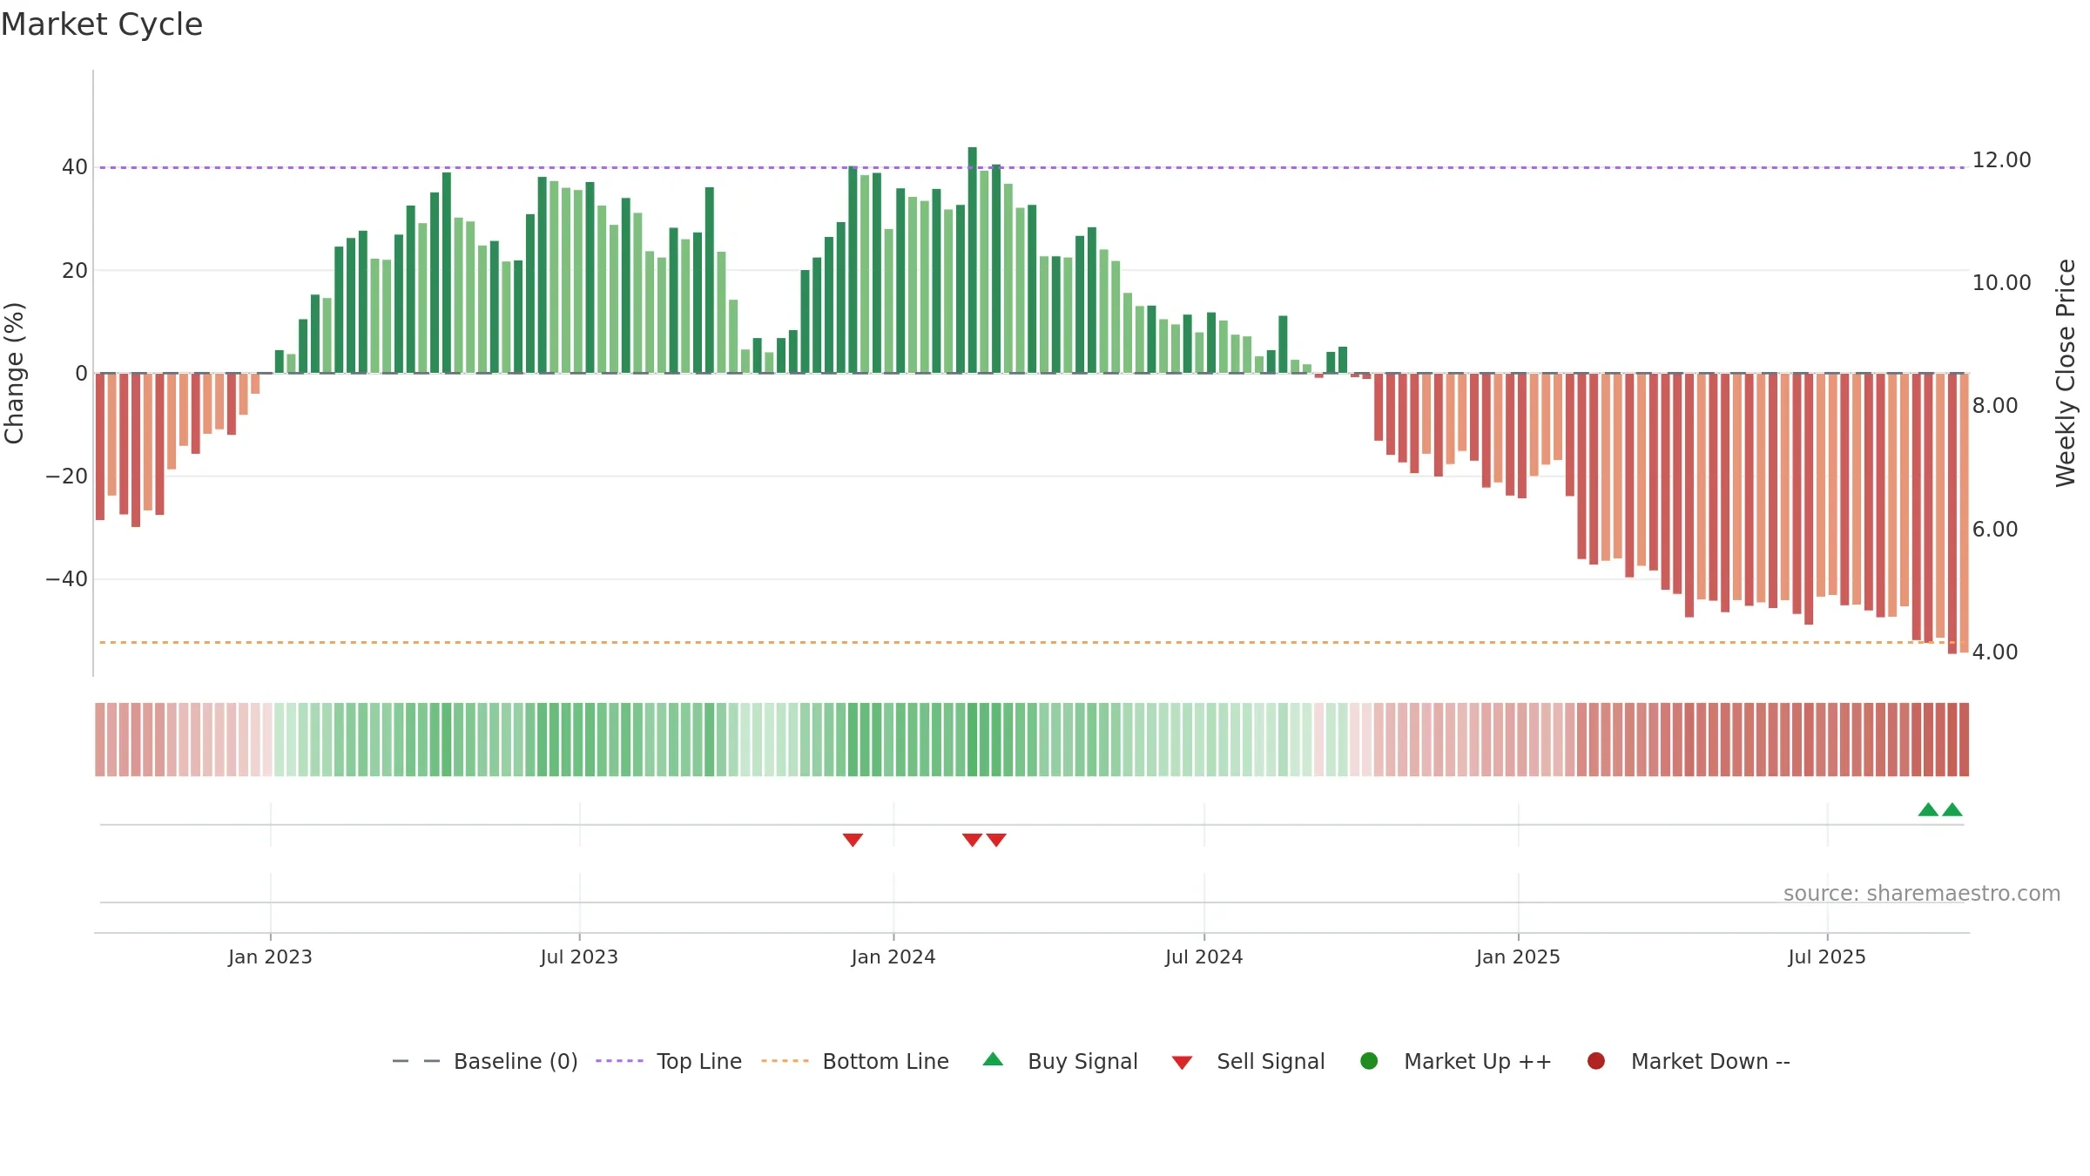
Task: Click the first of two sell markers after Jan 2024
Action: [972, 840]
